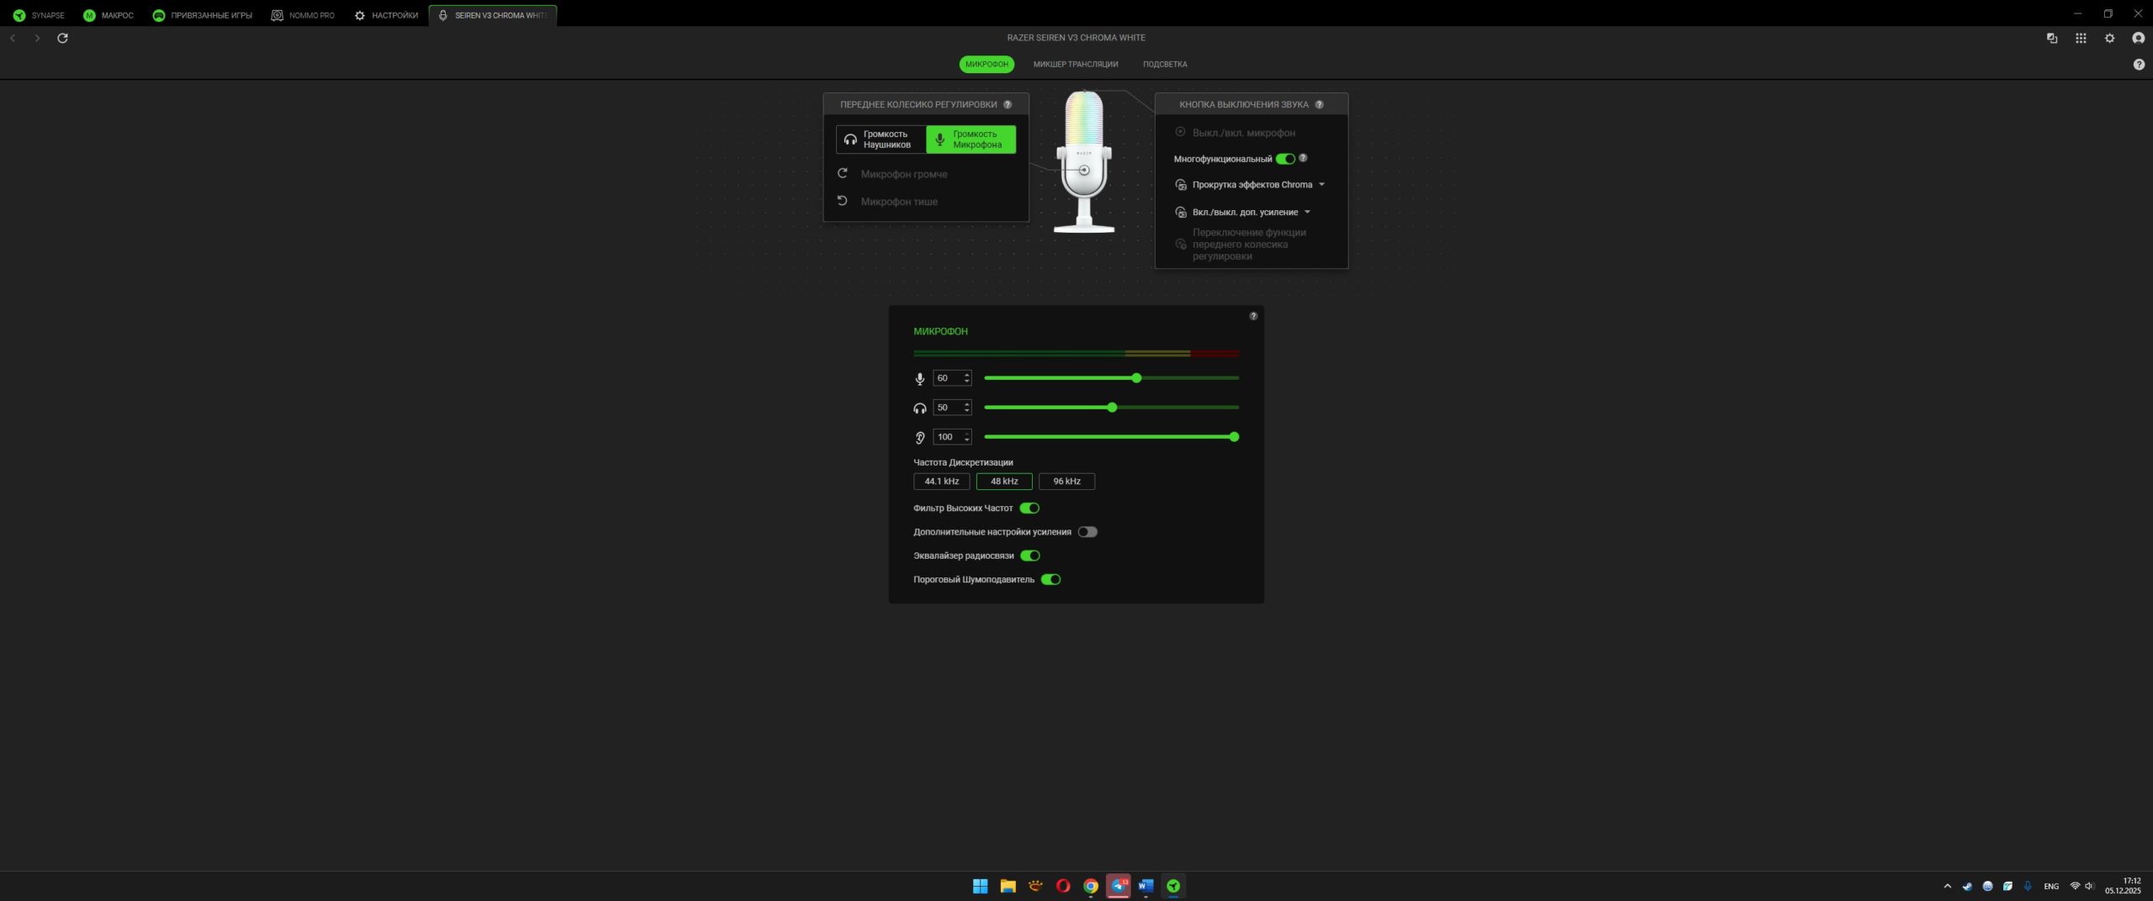The width and height of the screenshot is (2153, 901).
Task: Open the help icon in the Микрофон panel
Action: [1253, 316]
